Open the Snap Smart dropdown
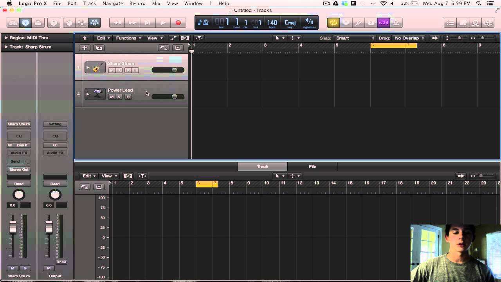The width and height of the screenshot is (501, 282). (x=355, y=38)
